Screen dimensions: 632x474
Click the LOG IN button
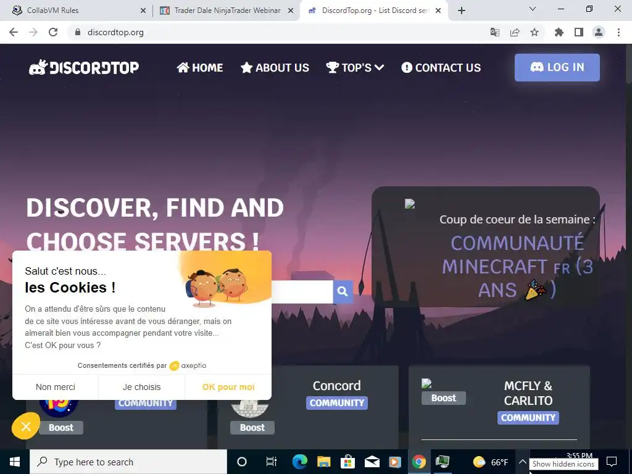tap(557, 67)
